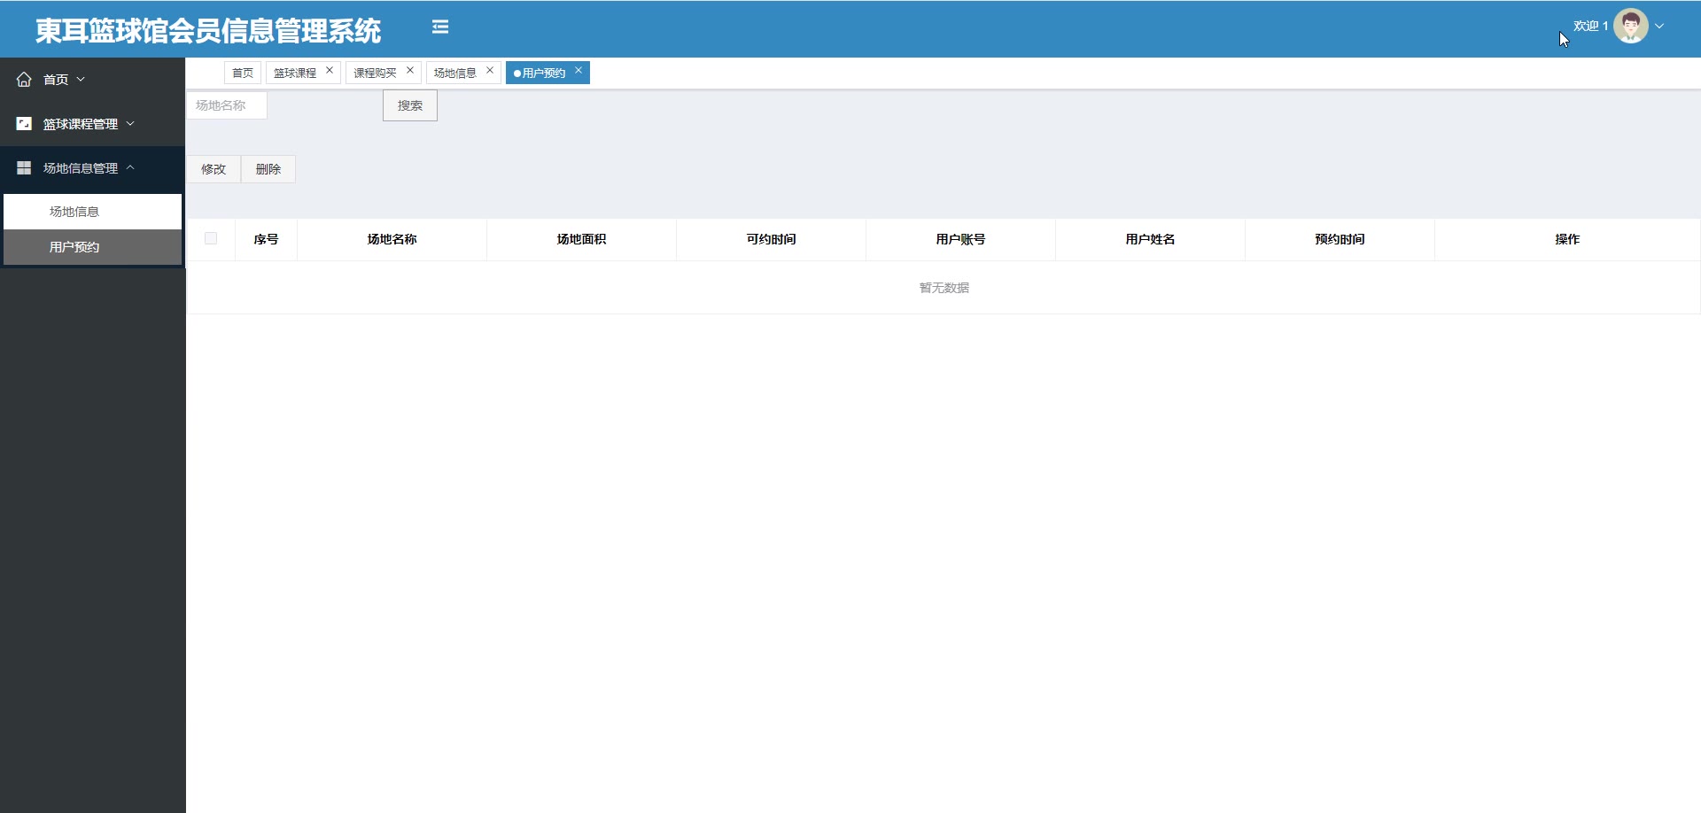
Task: Click the 欢迎 1 welcome text
Action: pyautogui.click(x=1590, y=26)
